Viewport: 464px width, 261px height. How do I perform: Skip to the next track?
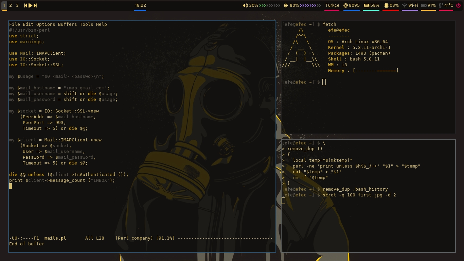[35, 5]
